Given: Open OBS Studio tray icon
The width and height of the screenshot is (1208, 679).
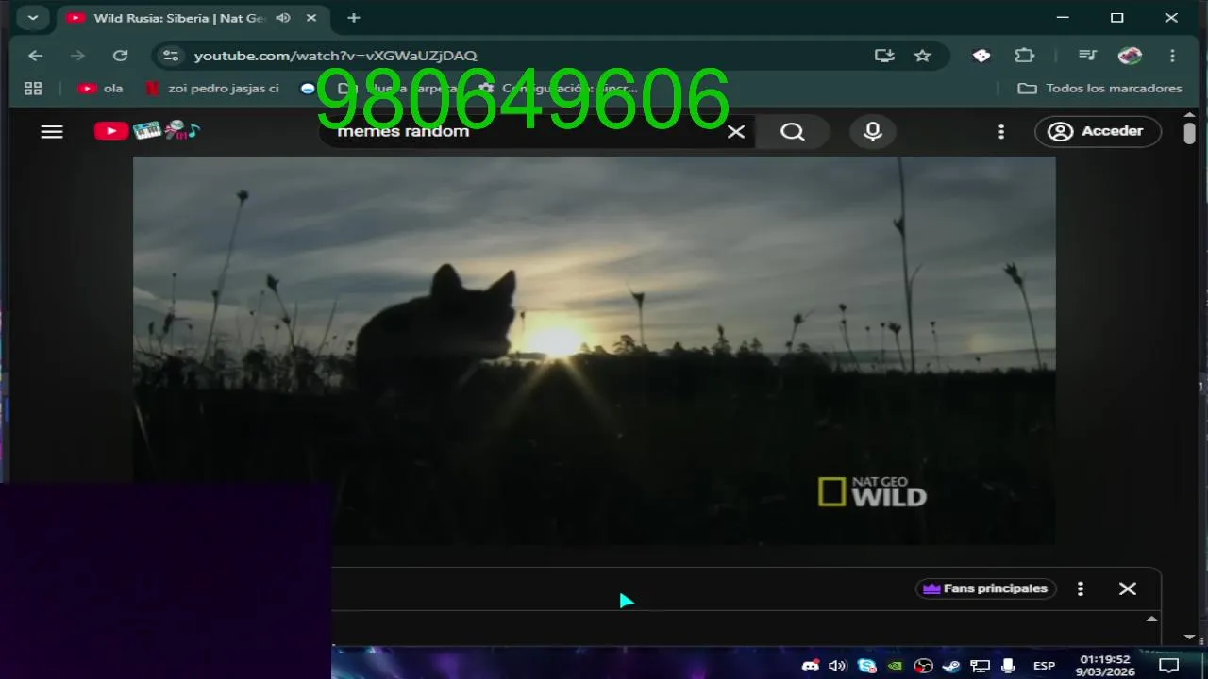Looking at the screenshot, I should coord(923,666).
